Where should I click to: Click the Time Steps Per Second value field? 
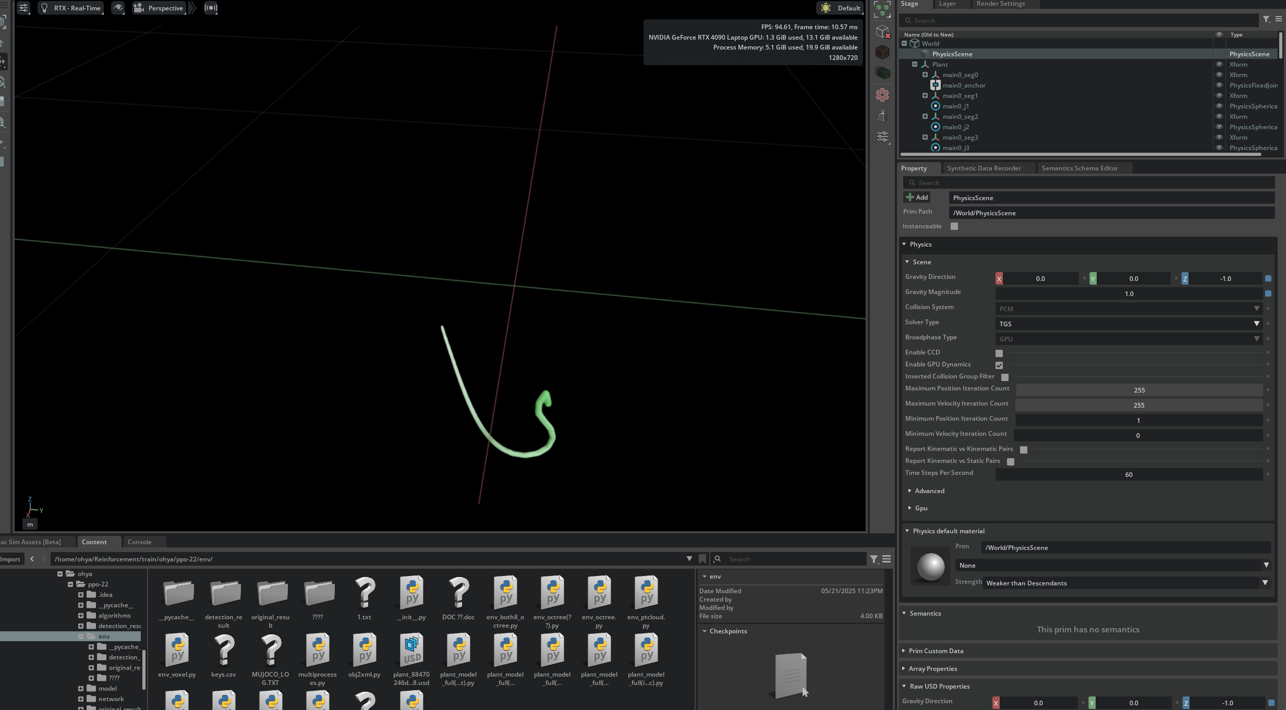(1129, 475)
